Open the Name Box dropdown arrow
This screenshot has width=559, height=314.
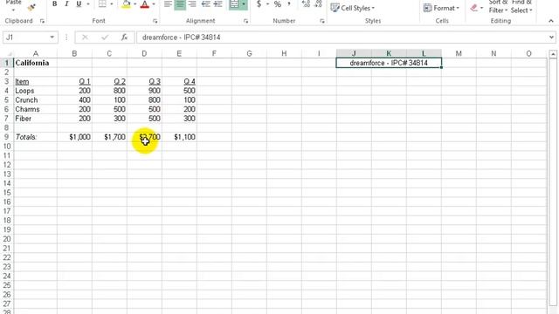(52, 38)
